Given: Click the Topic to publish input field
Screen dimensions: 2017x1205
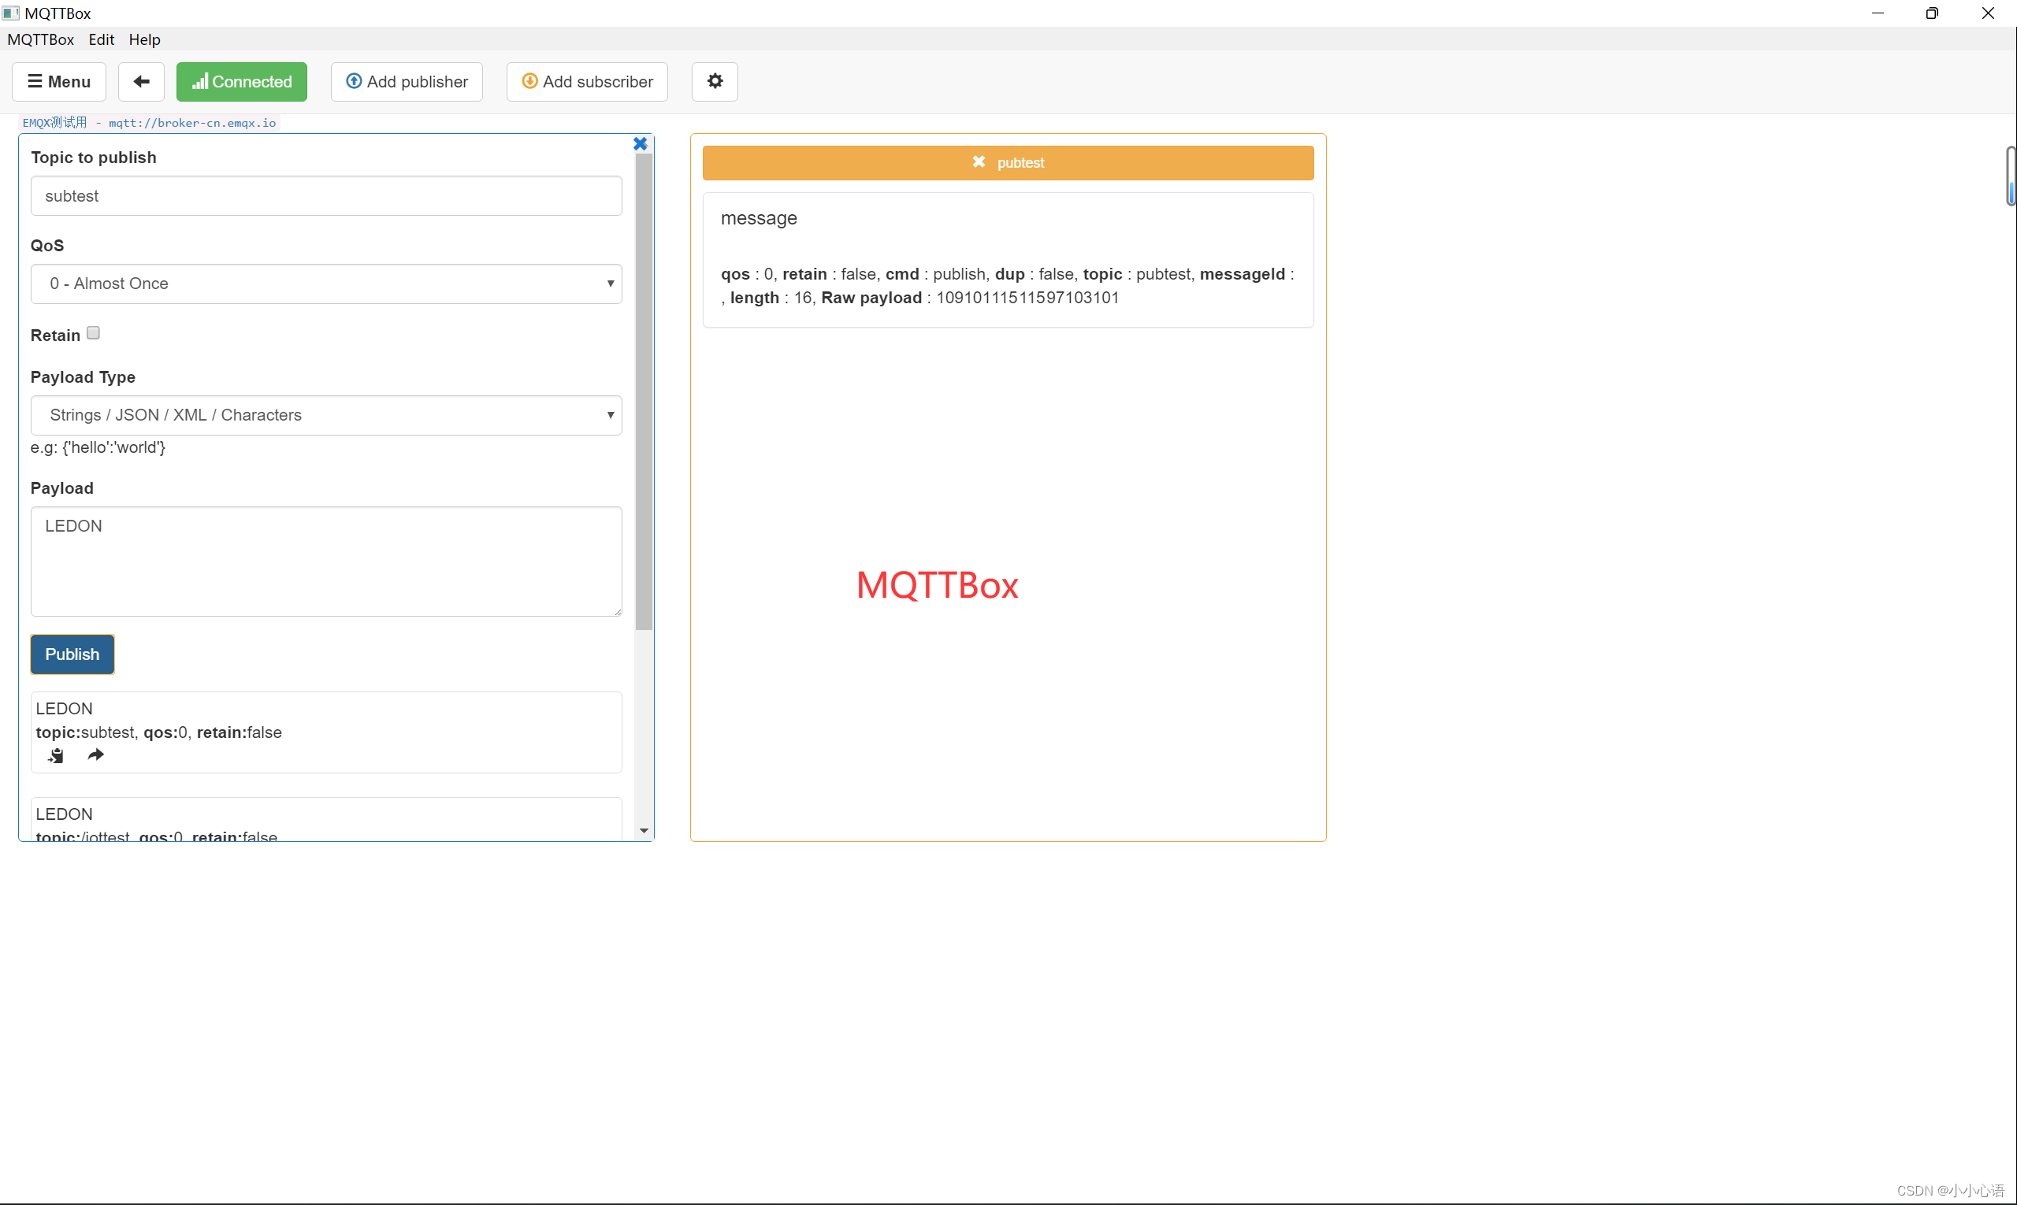Looking at the screenshot, I should pyautogui.click(x=325, y=195).
